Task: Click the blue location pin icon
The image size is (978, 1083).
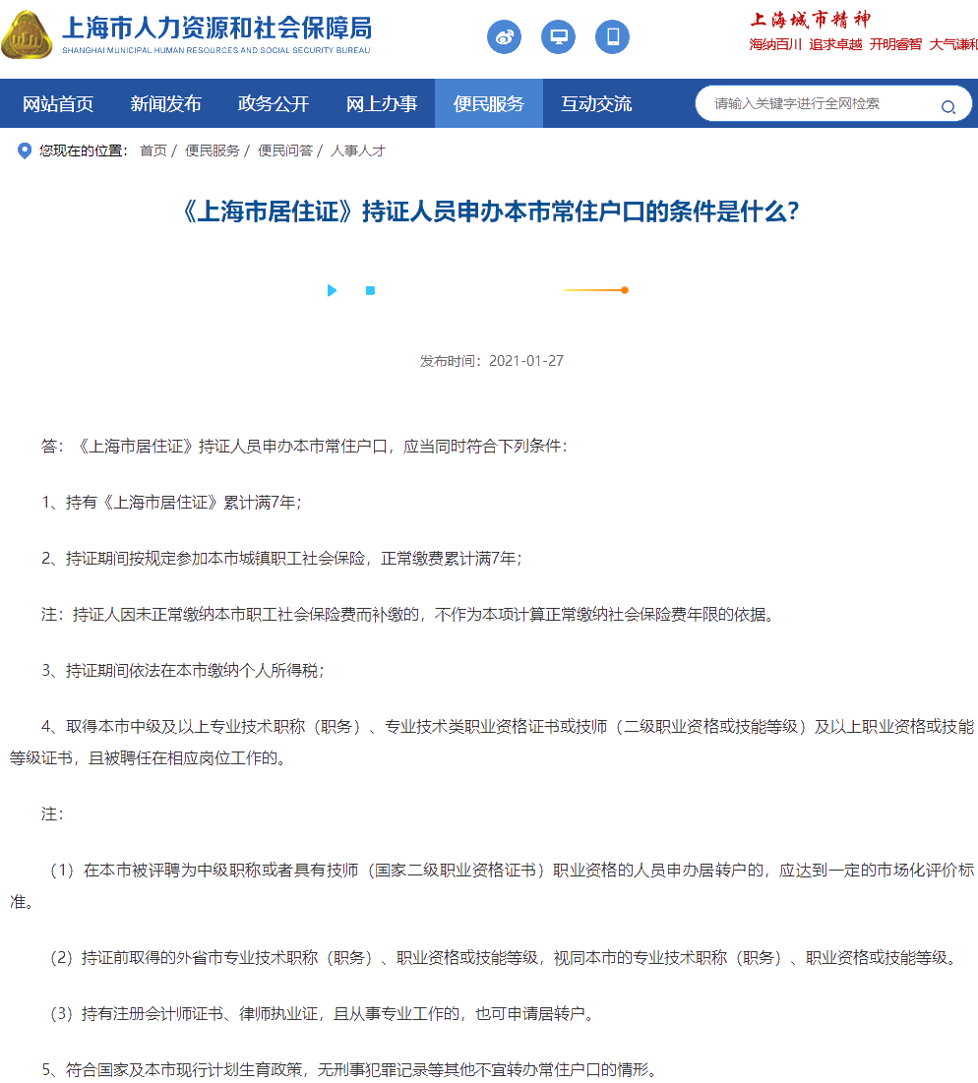Action: click(25, 150)
